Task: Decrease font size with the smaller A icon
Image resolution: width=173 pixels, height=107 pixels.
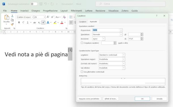Action: pyautogui.click(x=52, y=17)
